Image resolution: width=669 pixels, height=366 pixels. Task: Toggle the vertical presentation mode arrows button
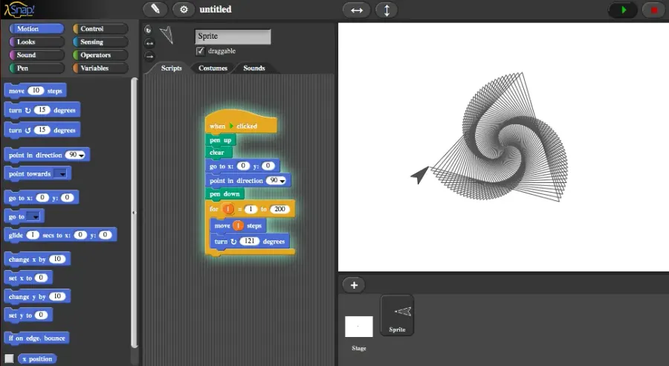[387, 10]
